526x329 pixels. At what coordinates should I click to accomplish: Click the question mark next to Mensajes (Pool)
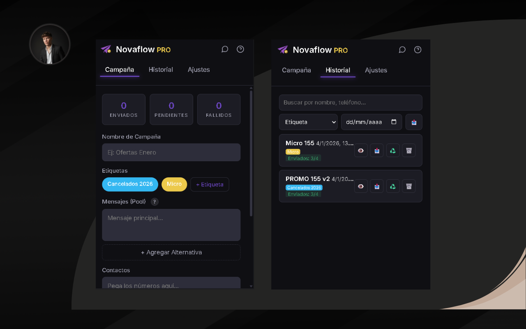(x=155, y=202)
